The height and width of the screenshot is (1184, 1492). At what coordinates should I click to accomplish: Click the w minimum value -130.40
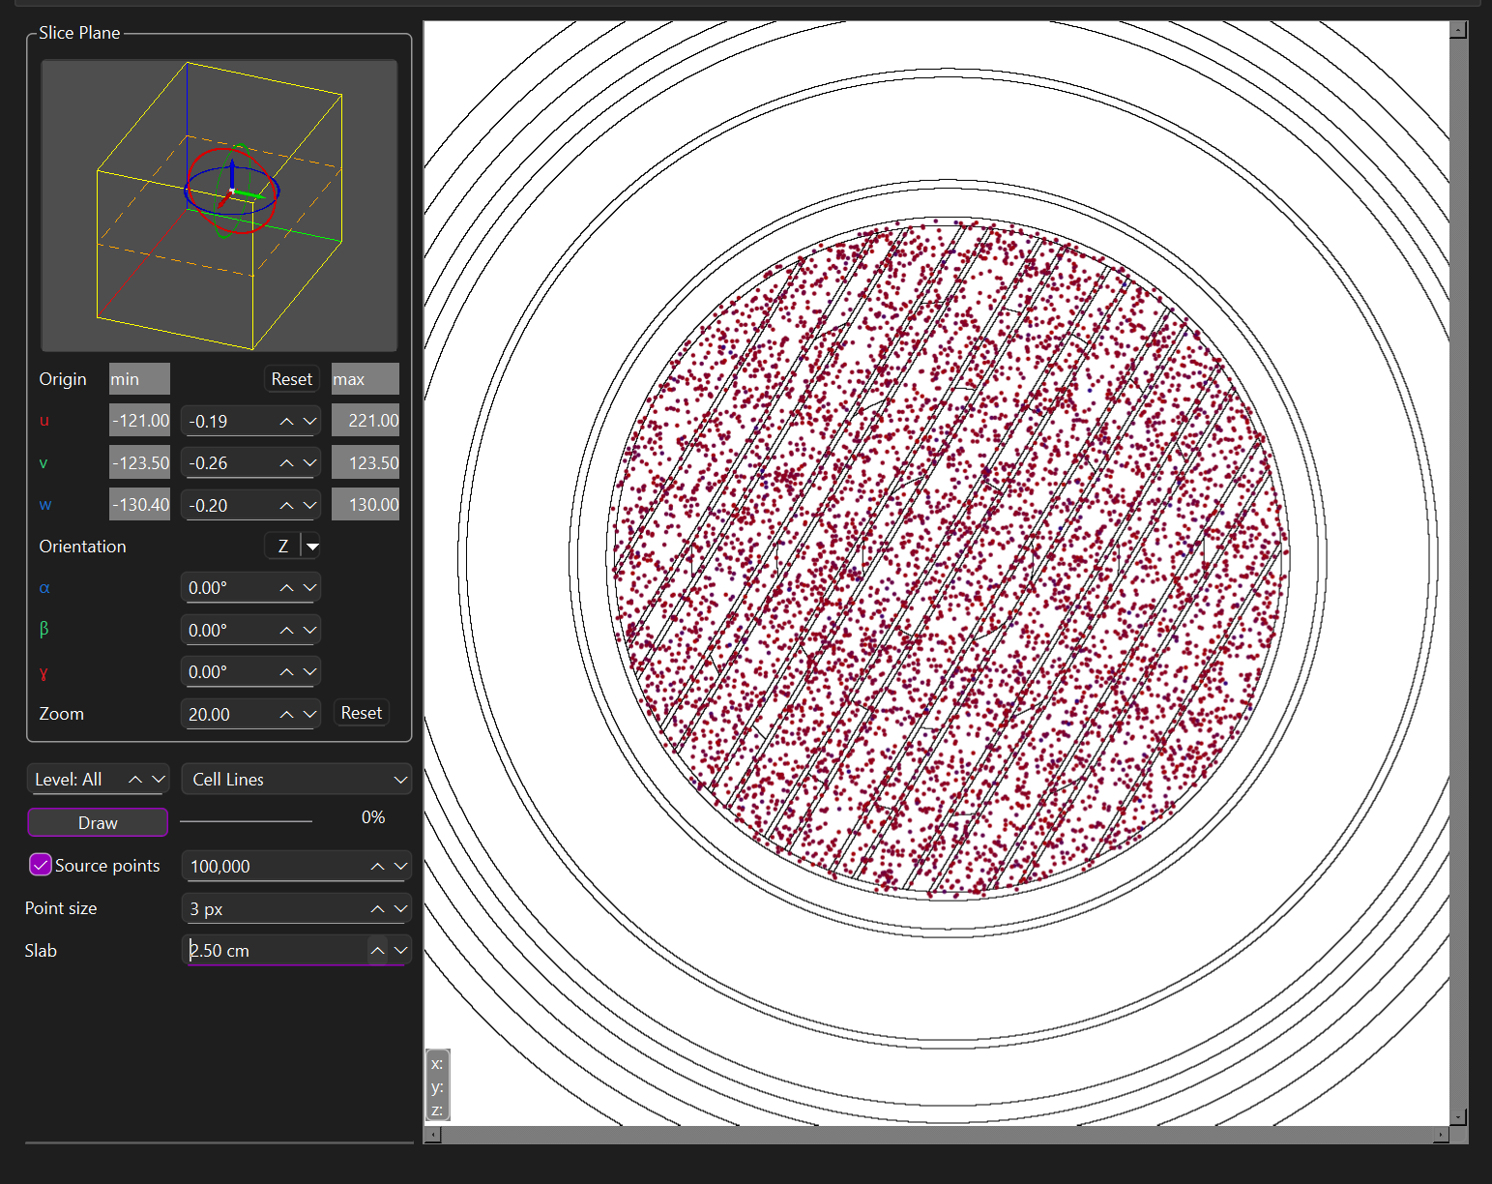(139, 504)
